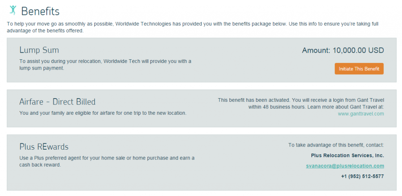Open the www.ganttravel.com link
The width and height of the screenshot is (402, 196).
coord(361,114)
